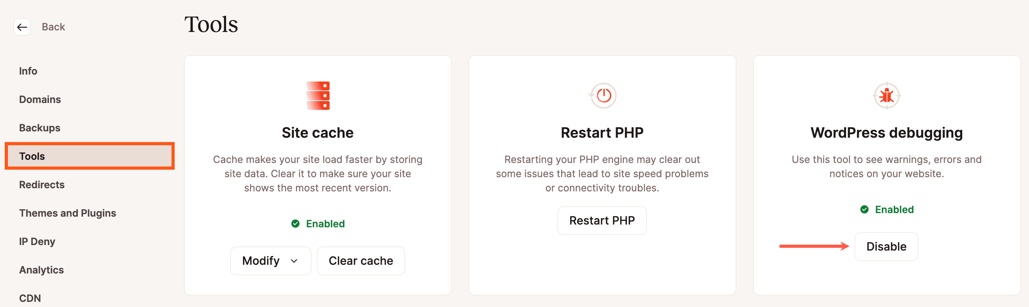The height and width of the screenshot is (307, 1029).
Task: Click the Restart PHP power icon
Action: click(x=601, y=95)
